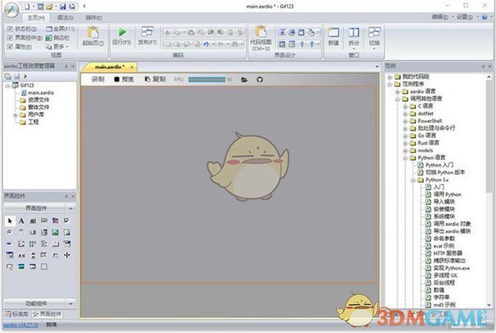Click the Publish (F7) button
Viewport: 496px width, 333px height.
(147, 36)
